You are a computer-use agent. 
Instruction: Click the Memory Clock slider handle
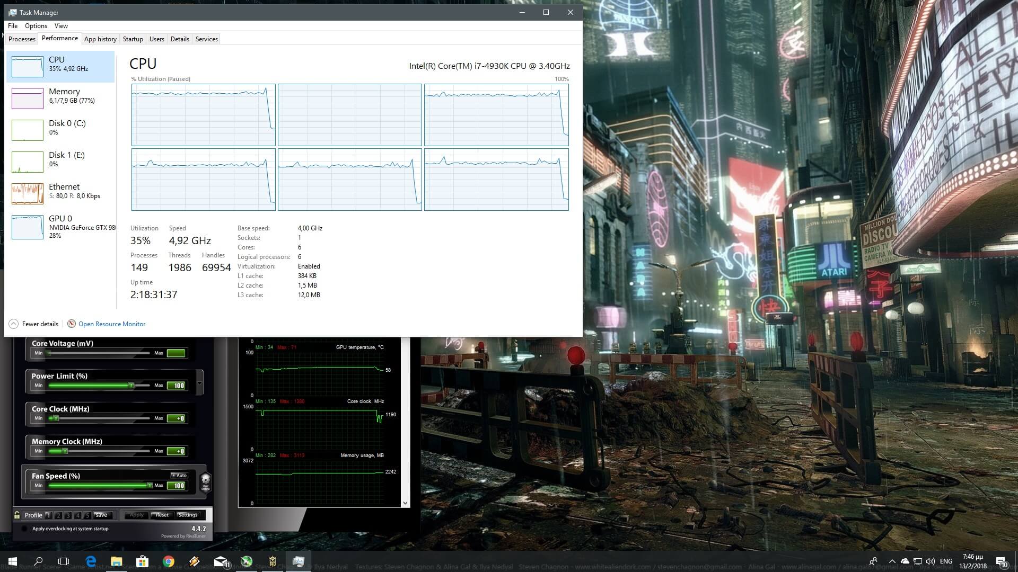(x=65, y=451)
